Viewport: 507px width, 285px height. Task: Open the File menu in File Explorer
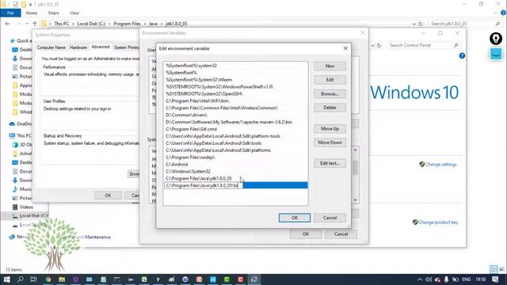(10, 13)
